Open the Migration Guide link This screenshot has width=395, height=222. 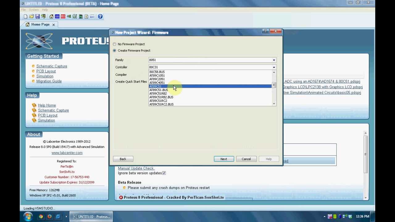tap(49, 81)
